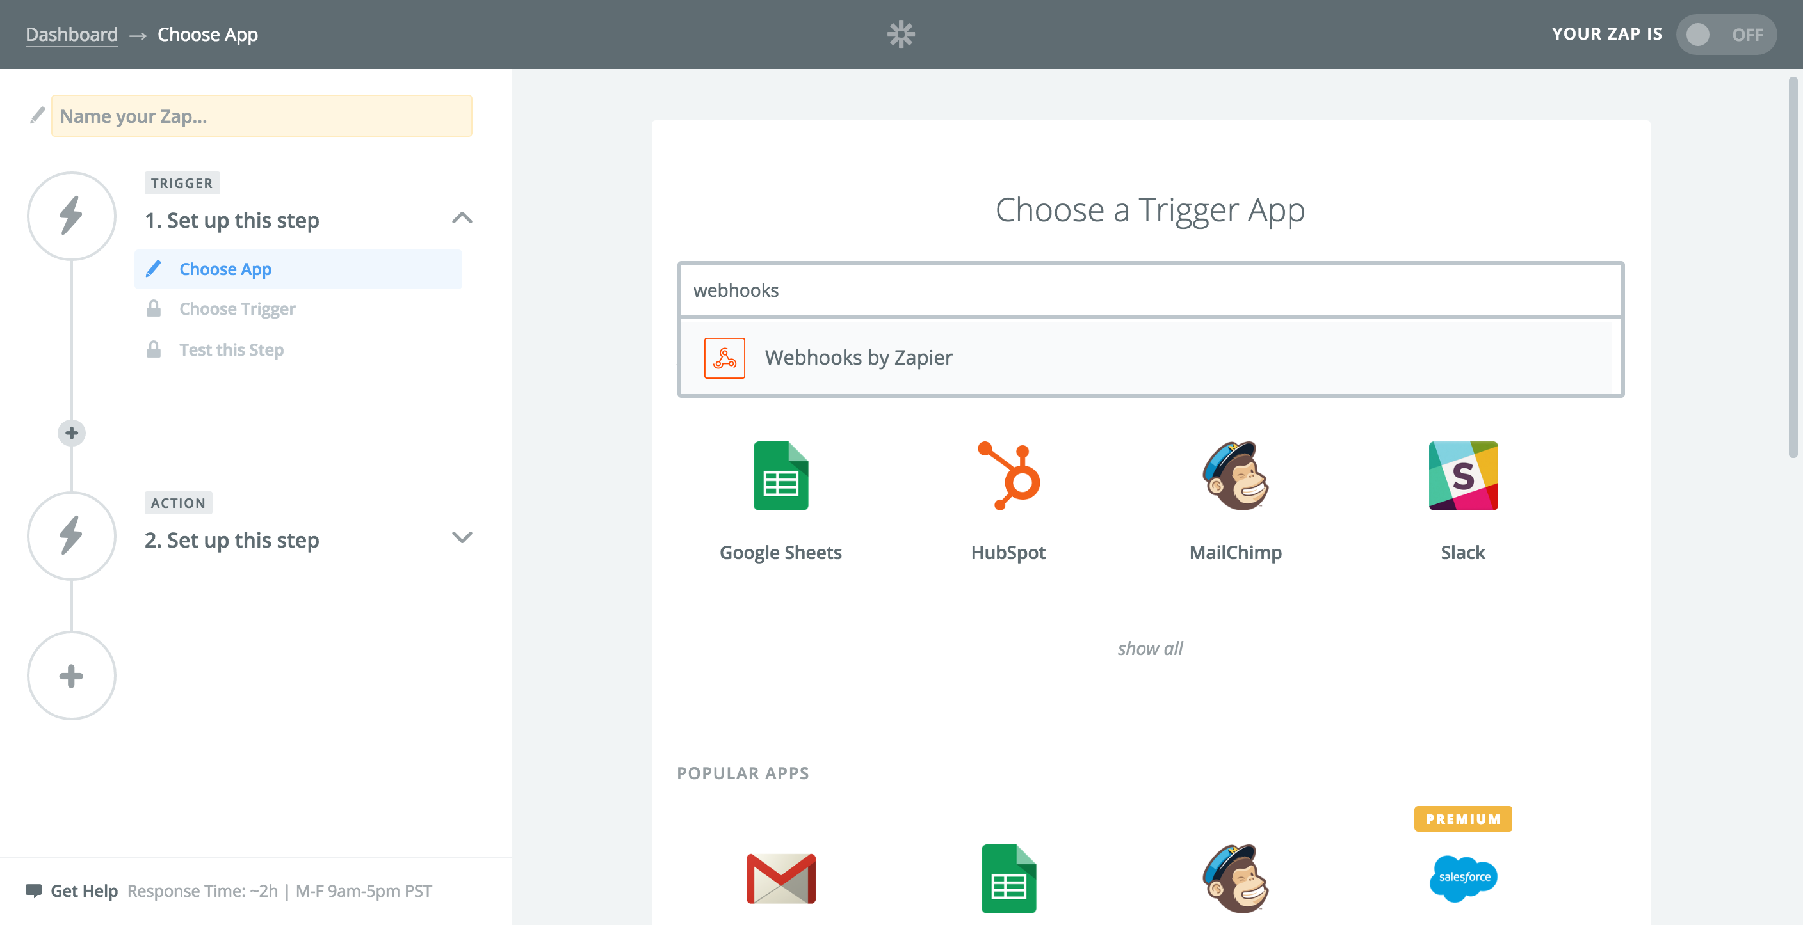Click the 'Choose App' breadcrumb text
The image size is (1803, 925).
207,35
